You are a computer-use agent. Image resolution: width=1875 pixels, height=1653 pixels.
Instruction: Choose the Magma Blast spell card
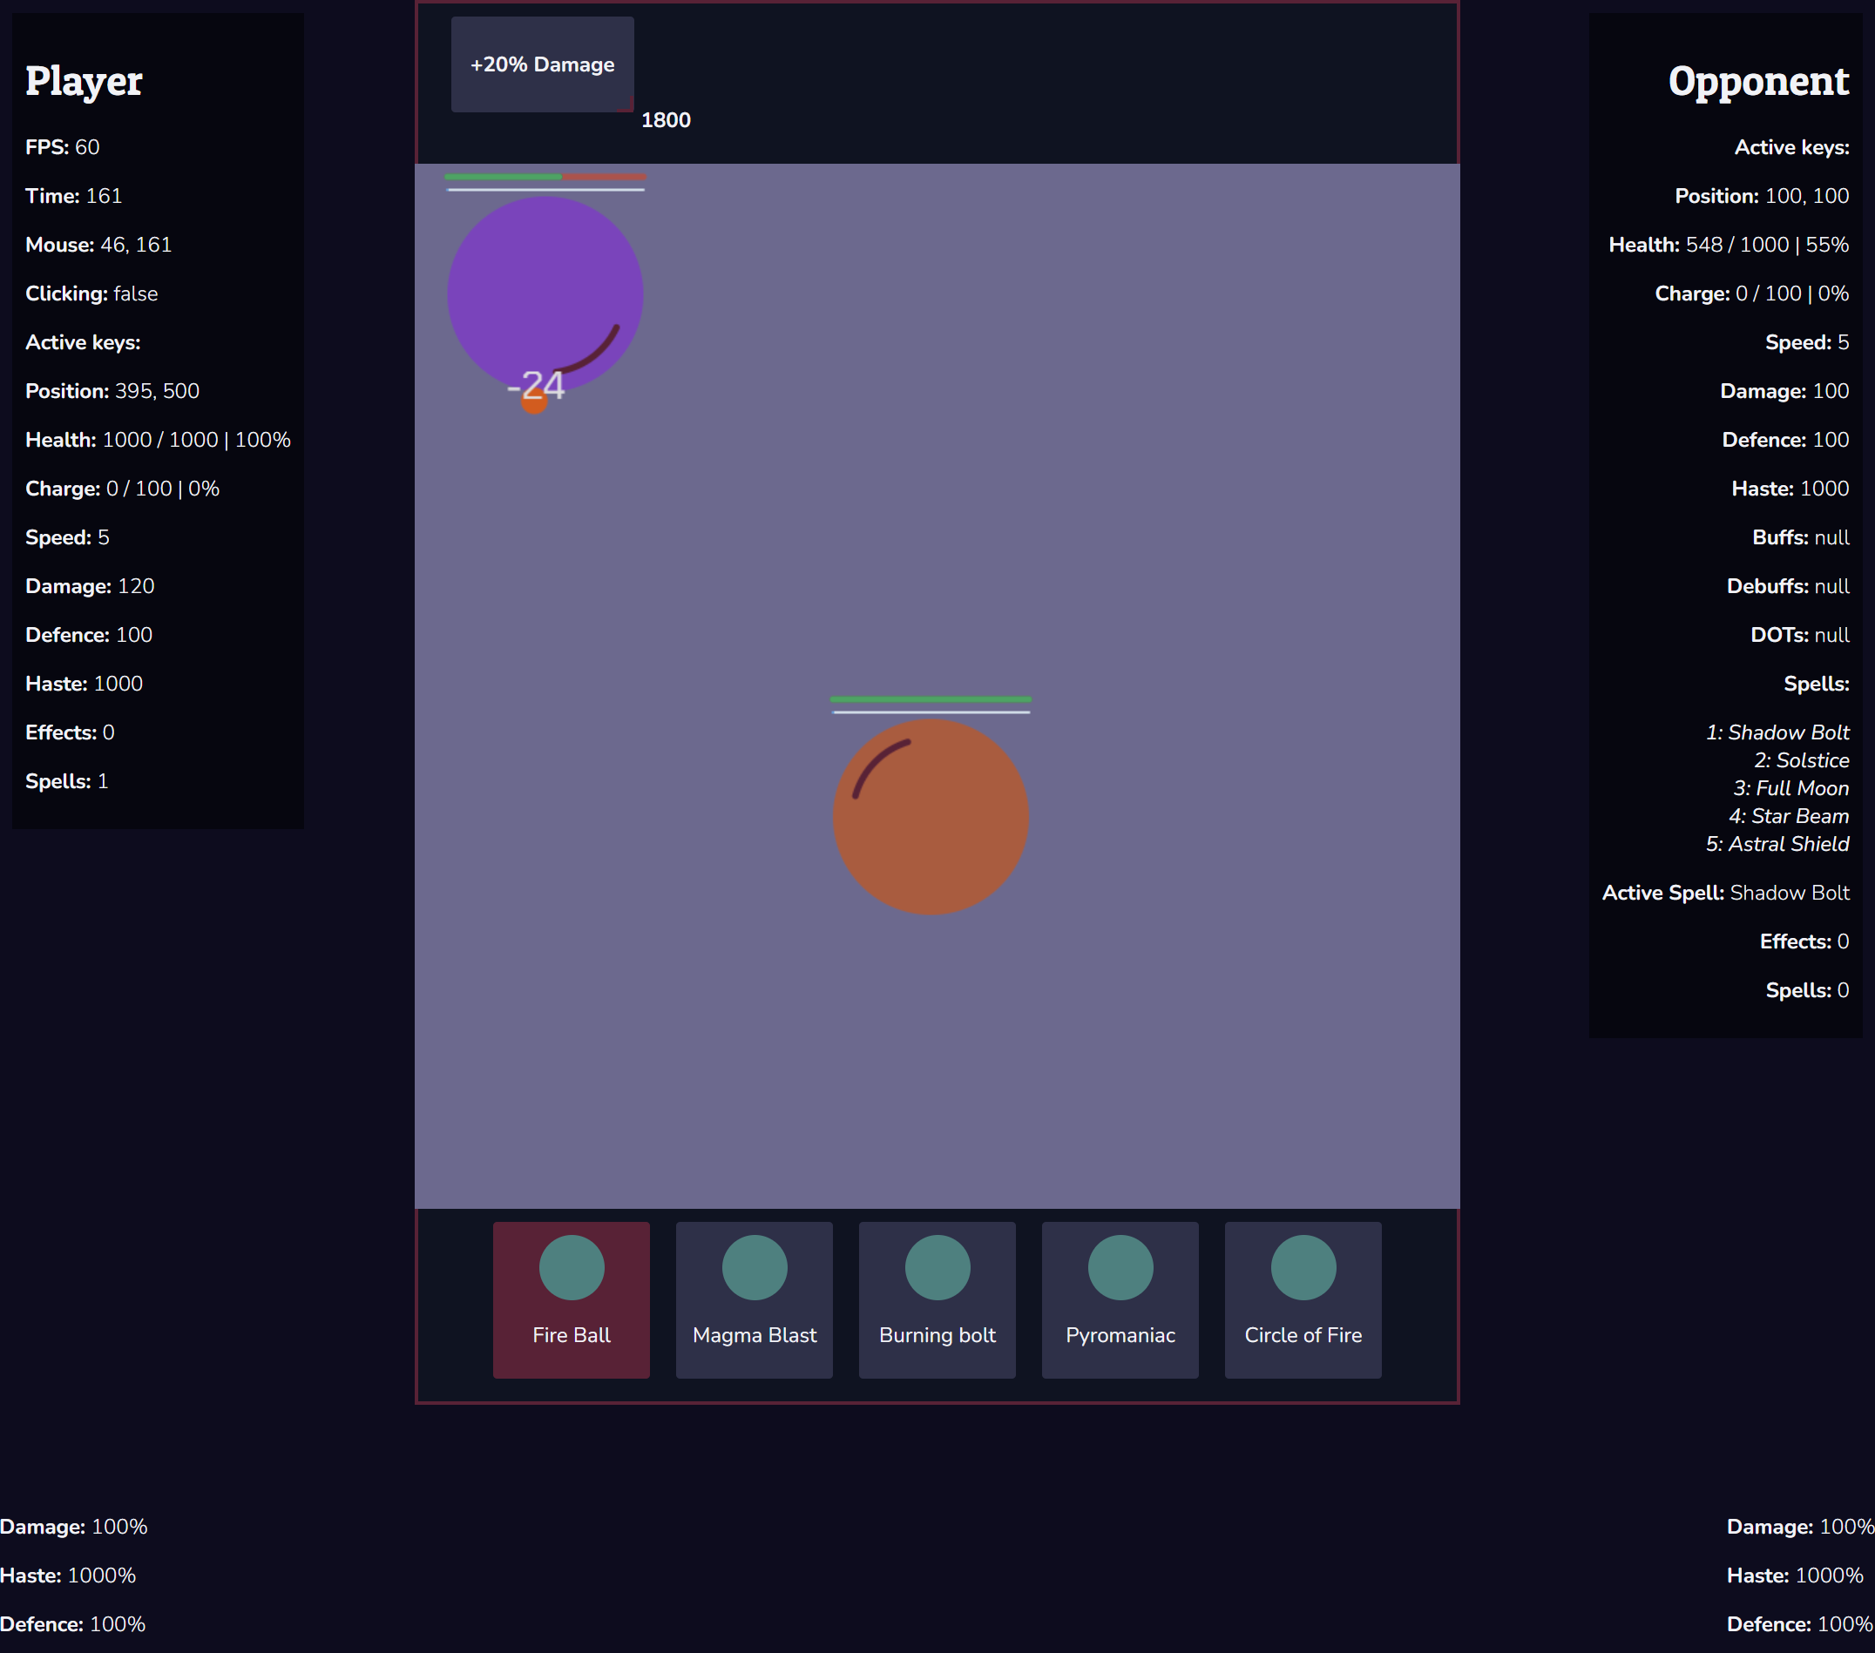pos(754,1299)
